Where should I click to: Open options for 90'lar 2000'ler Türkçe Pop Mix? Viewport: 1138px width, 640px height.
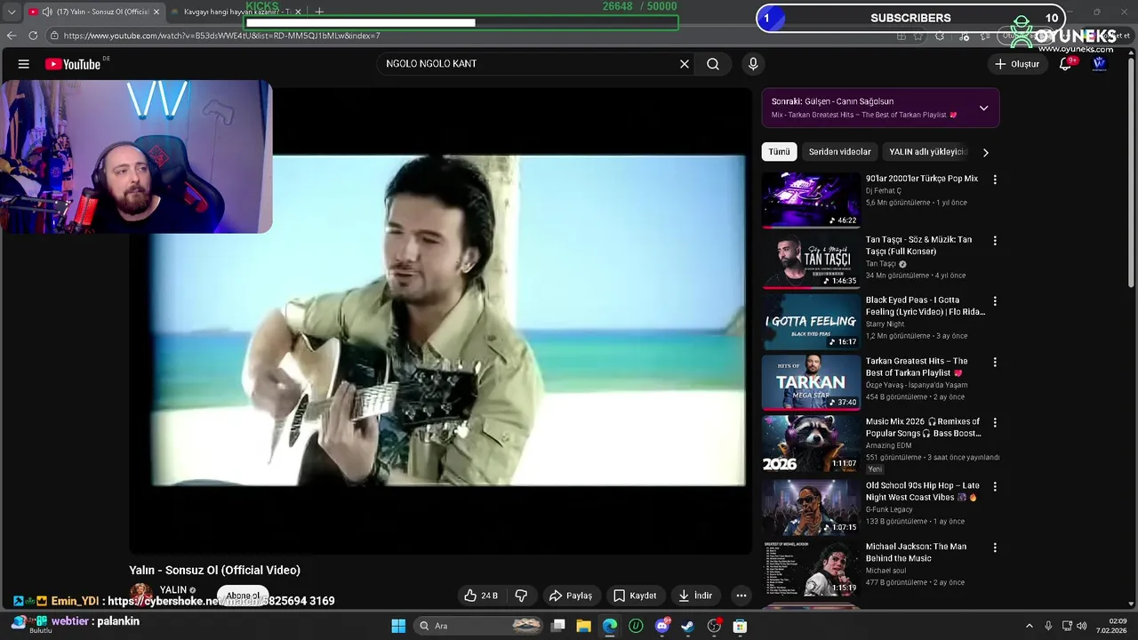tap(995, 180)
